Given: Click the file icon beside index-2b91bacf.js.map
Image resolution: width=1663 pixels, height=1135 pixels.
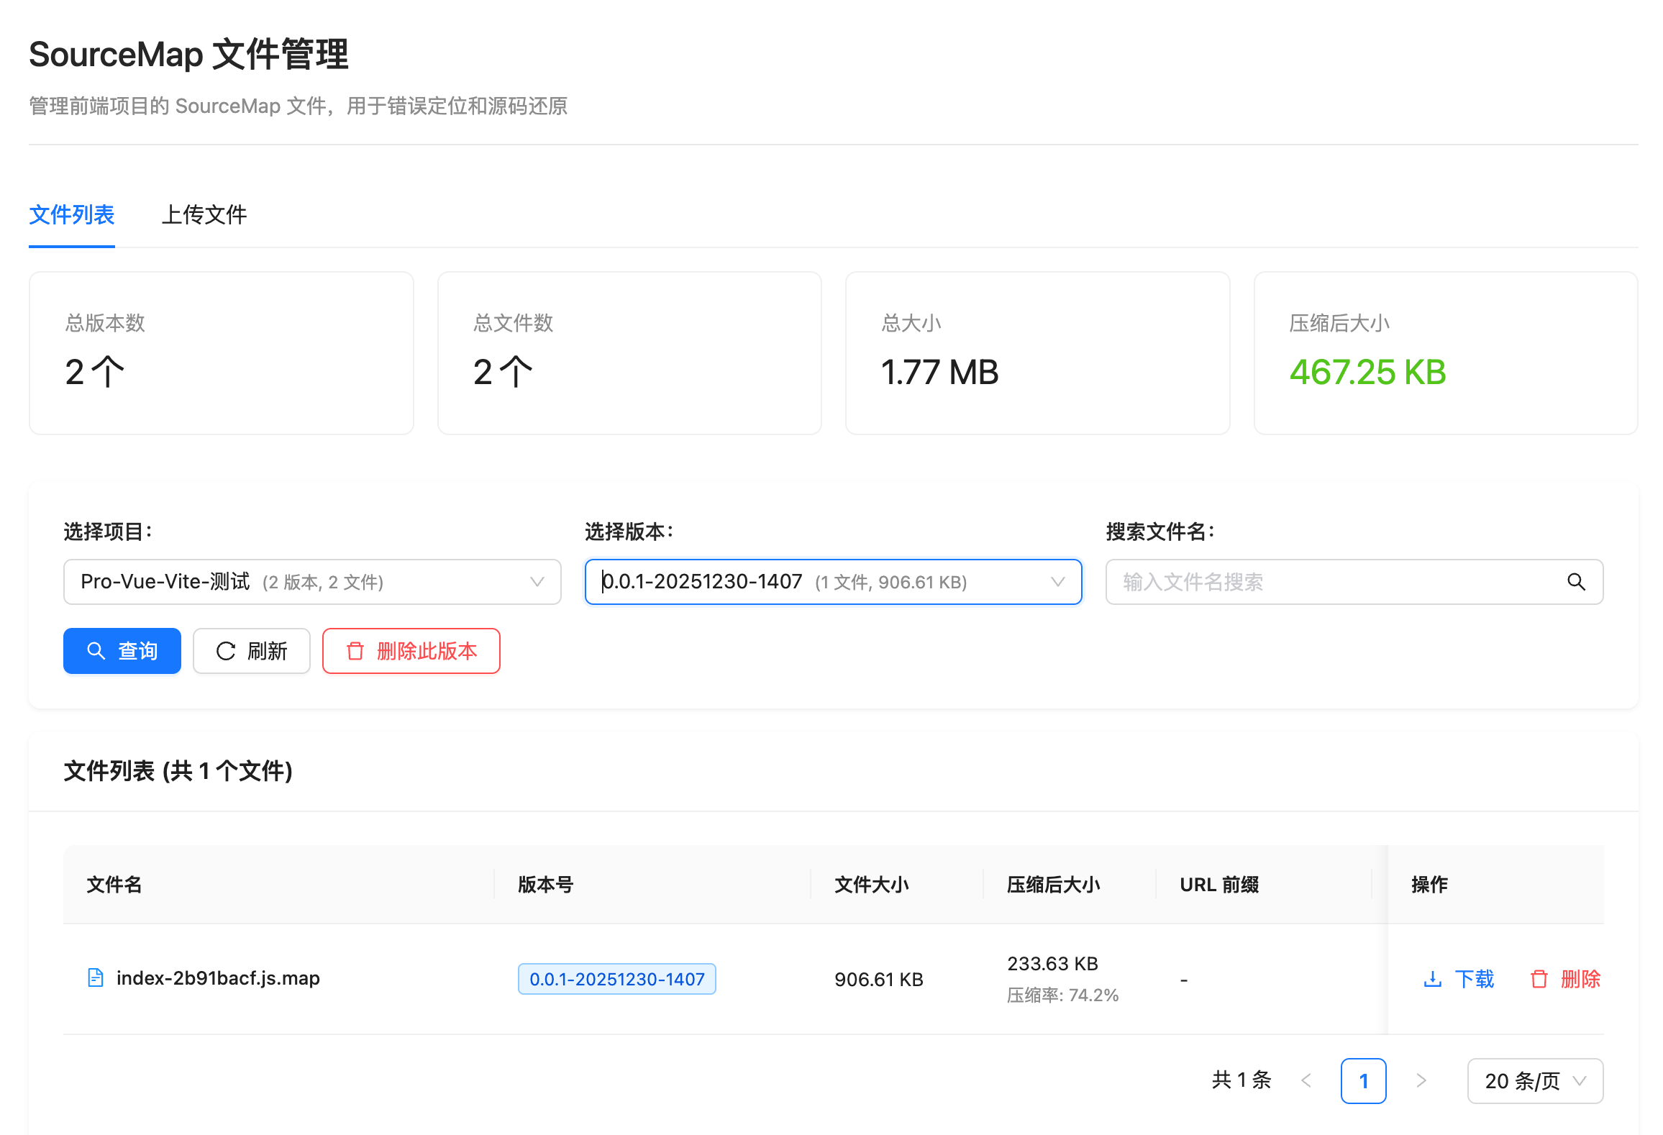Looking at the screenshot, I should tap(95, 977).
